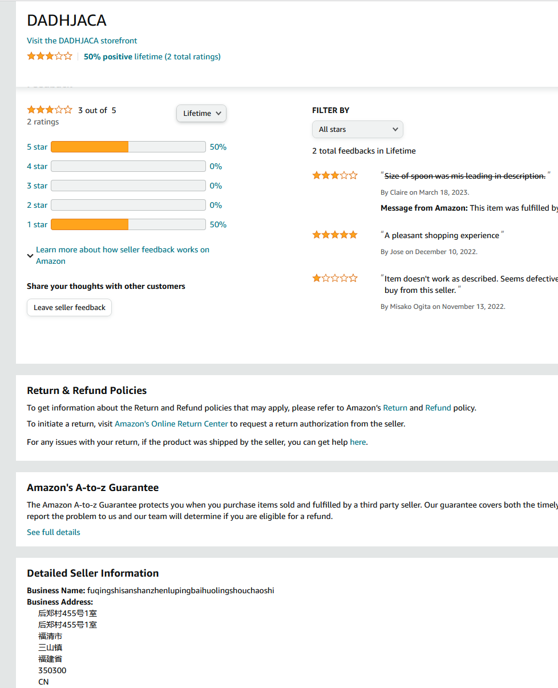The width and height of the screenshot is (558, 688).
Task: Filter feedback by 4 star link
Action: (x=37, y=167)
